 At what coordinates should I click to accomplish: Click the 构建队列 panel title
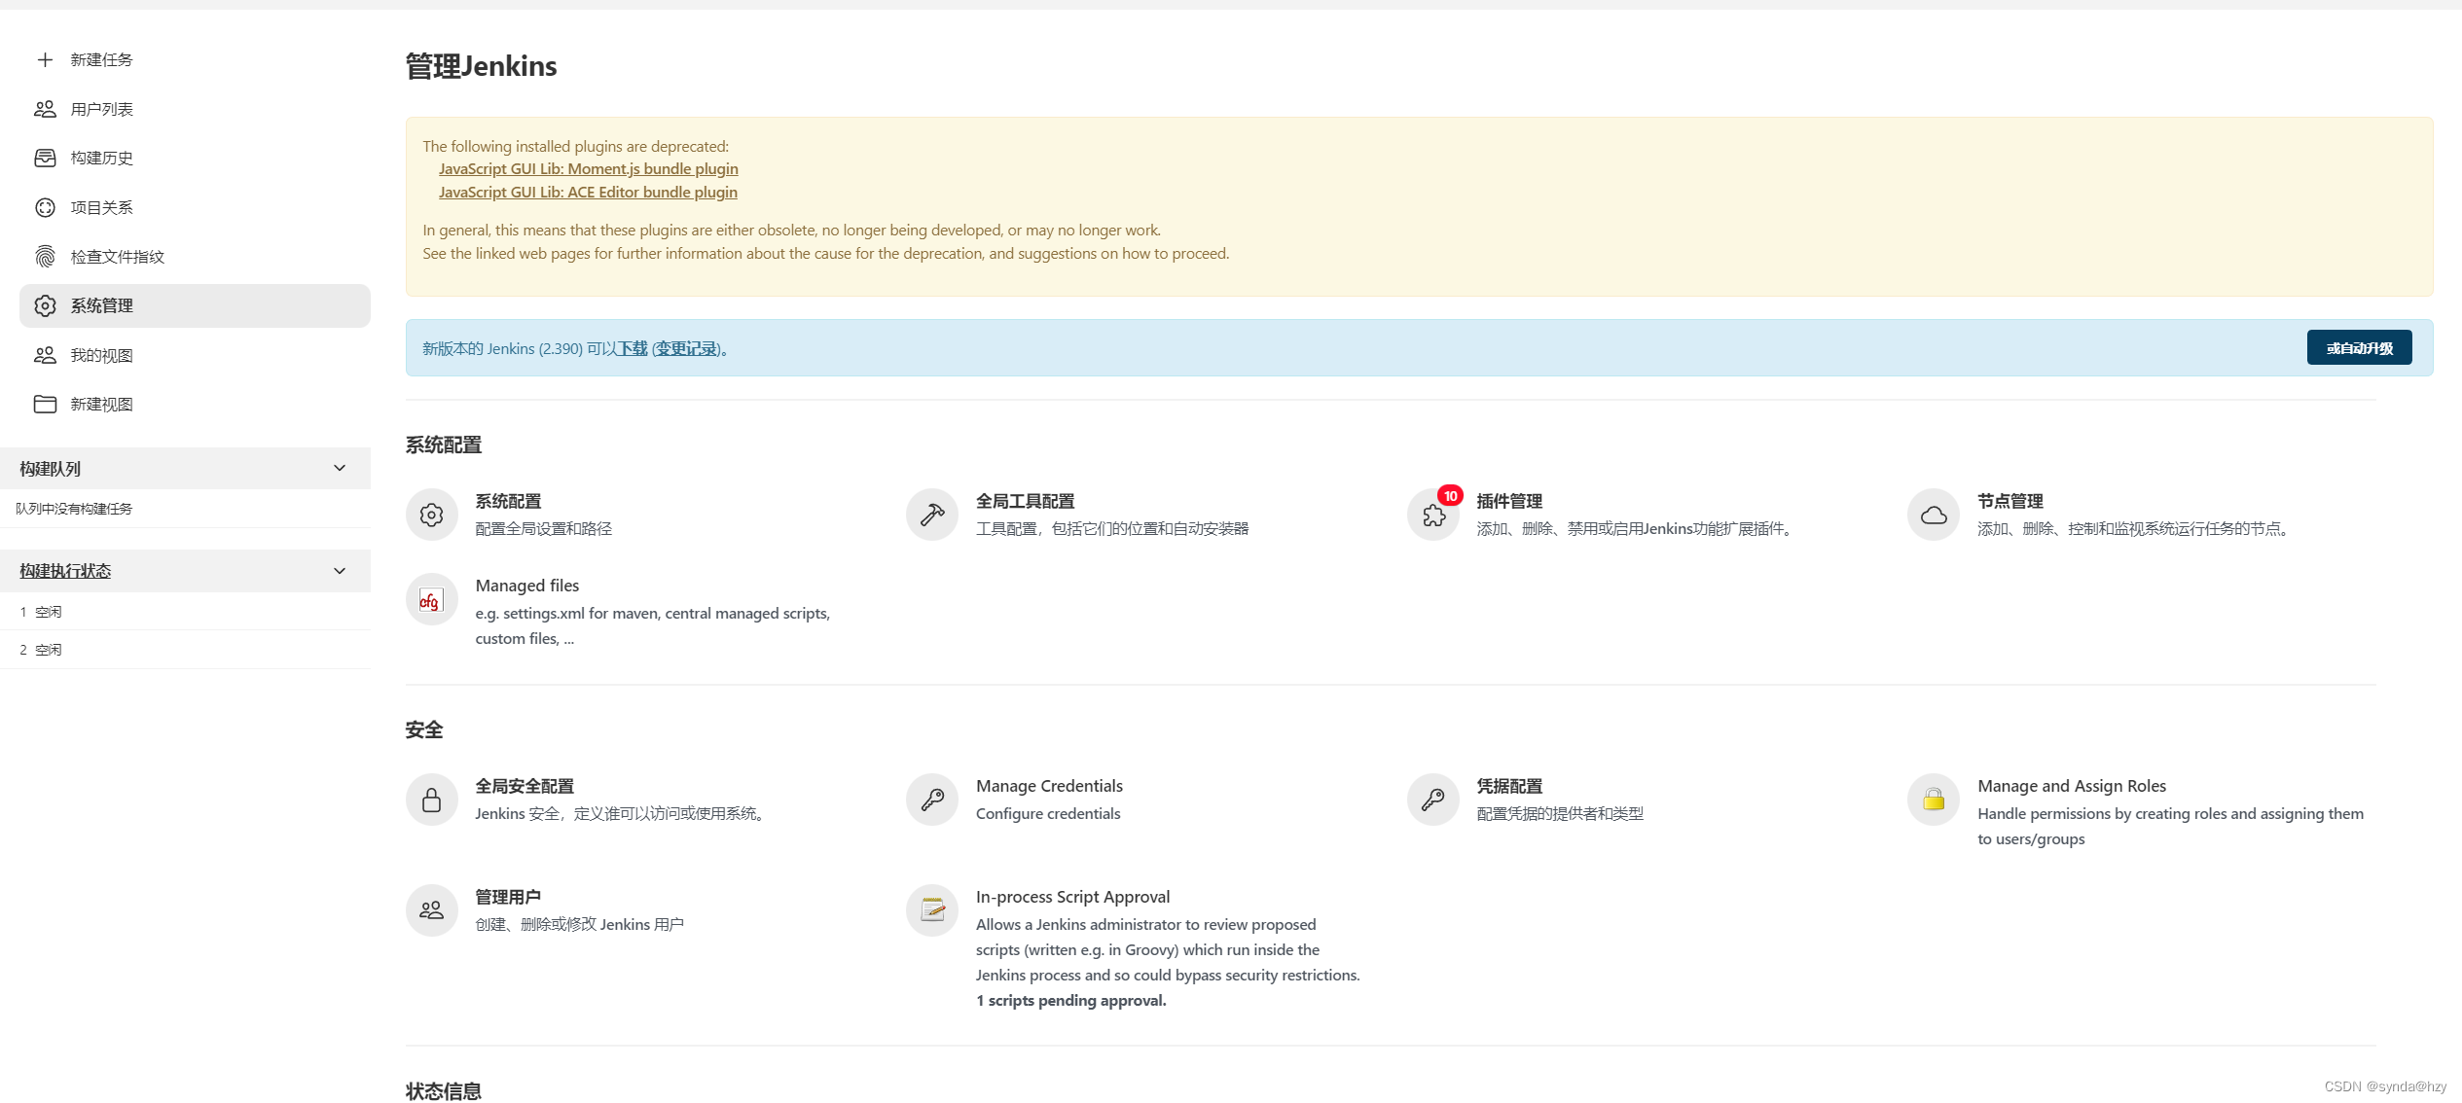coord(51,469)
